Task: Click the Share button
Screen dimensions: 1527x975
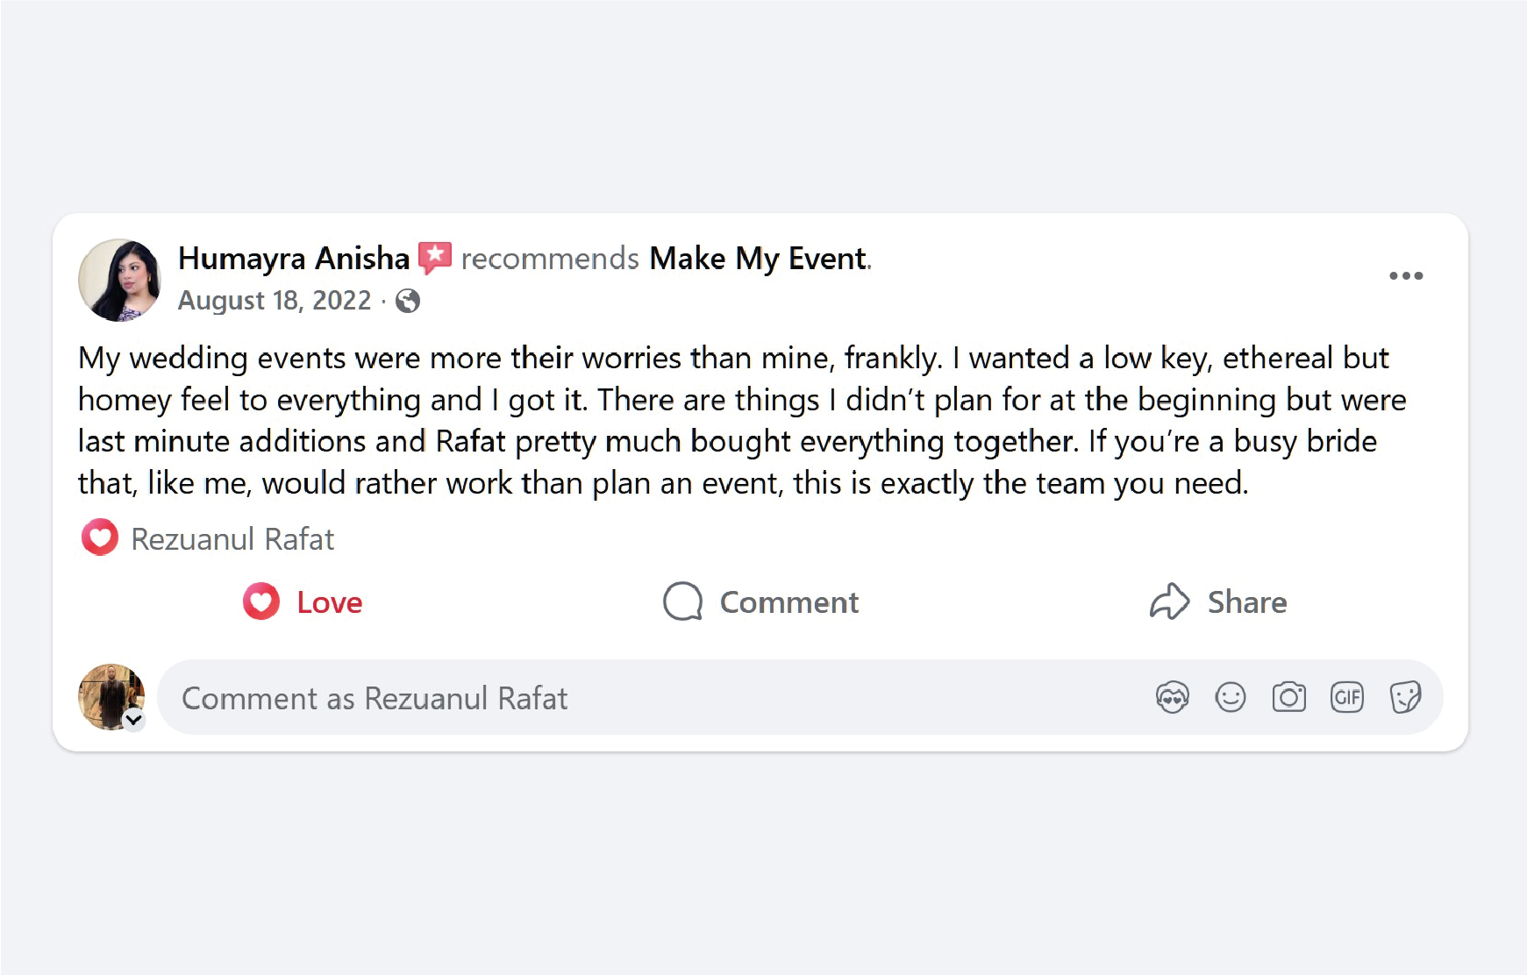Action: pyautogui.click(x=1221, y=602)
